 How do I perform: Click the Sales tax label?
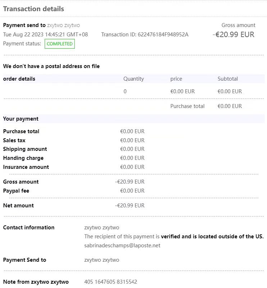(14, 140)
